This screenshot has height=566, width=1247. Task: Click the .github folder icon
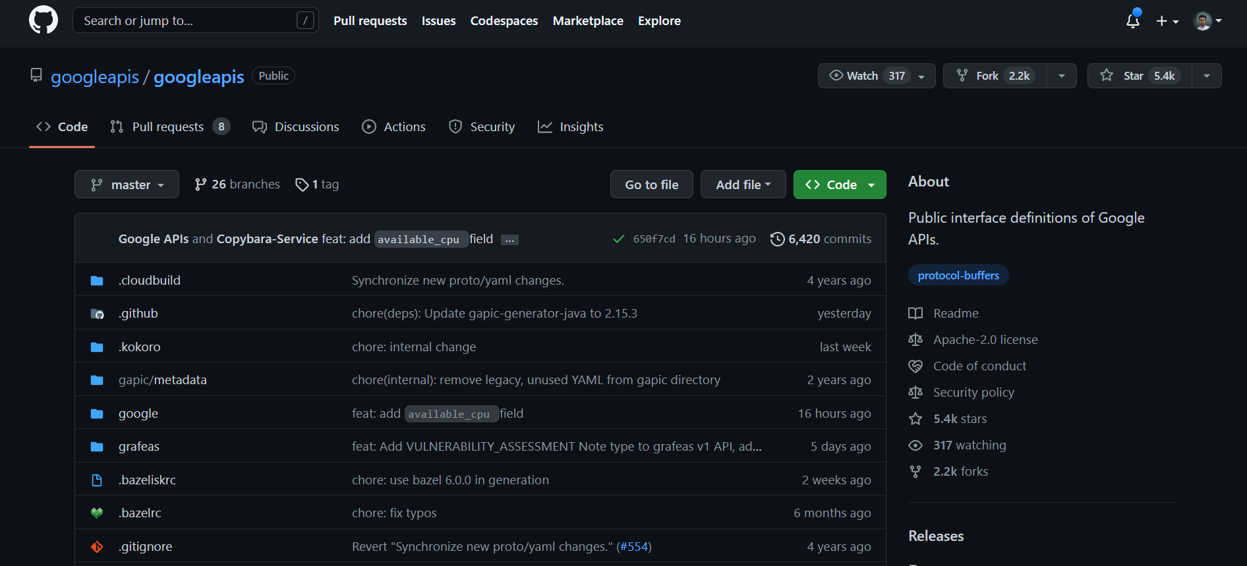[97, 314]
